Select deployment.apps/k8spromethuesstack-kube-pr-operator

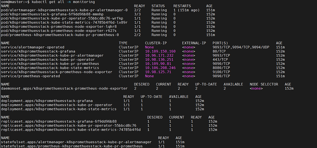(57, 105)
